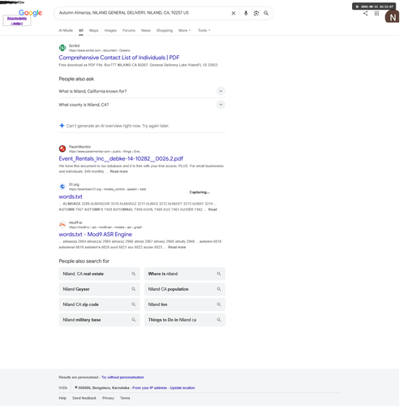Screen dimensions: 404x406
Task: Click the 01.org globe favicon
Action: pyautogui.click(x=62, y=187)
